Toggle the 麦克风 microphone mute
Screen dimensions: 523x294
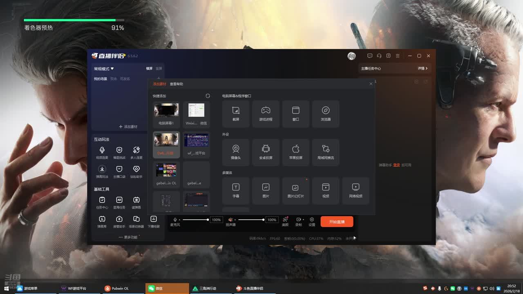pos(175,220)
